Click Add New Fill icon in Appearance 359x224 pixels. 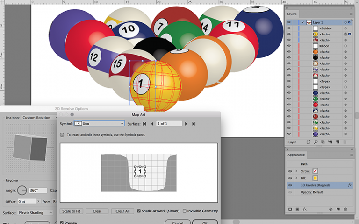click(297, 209)
